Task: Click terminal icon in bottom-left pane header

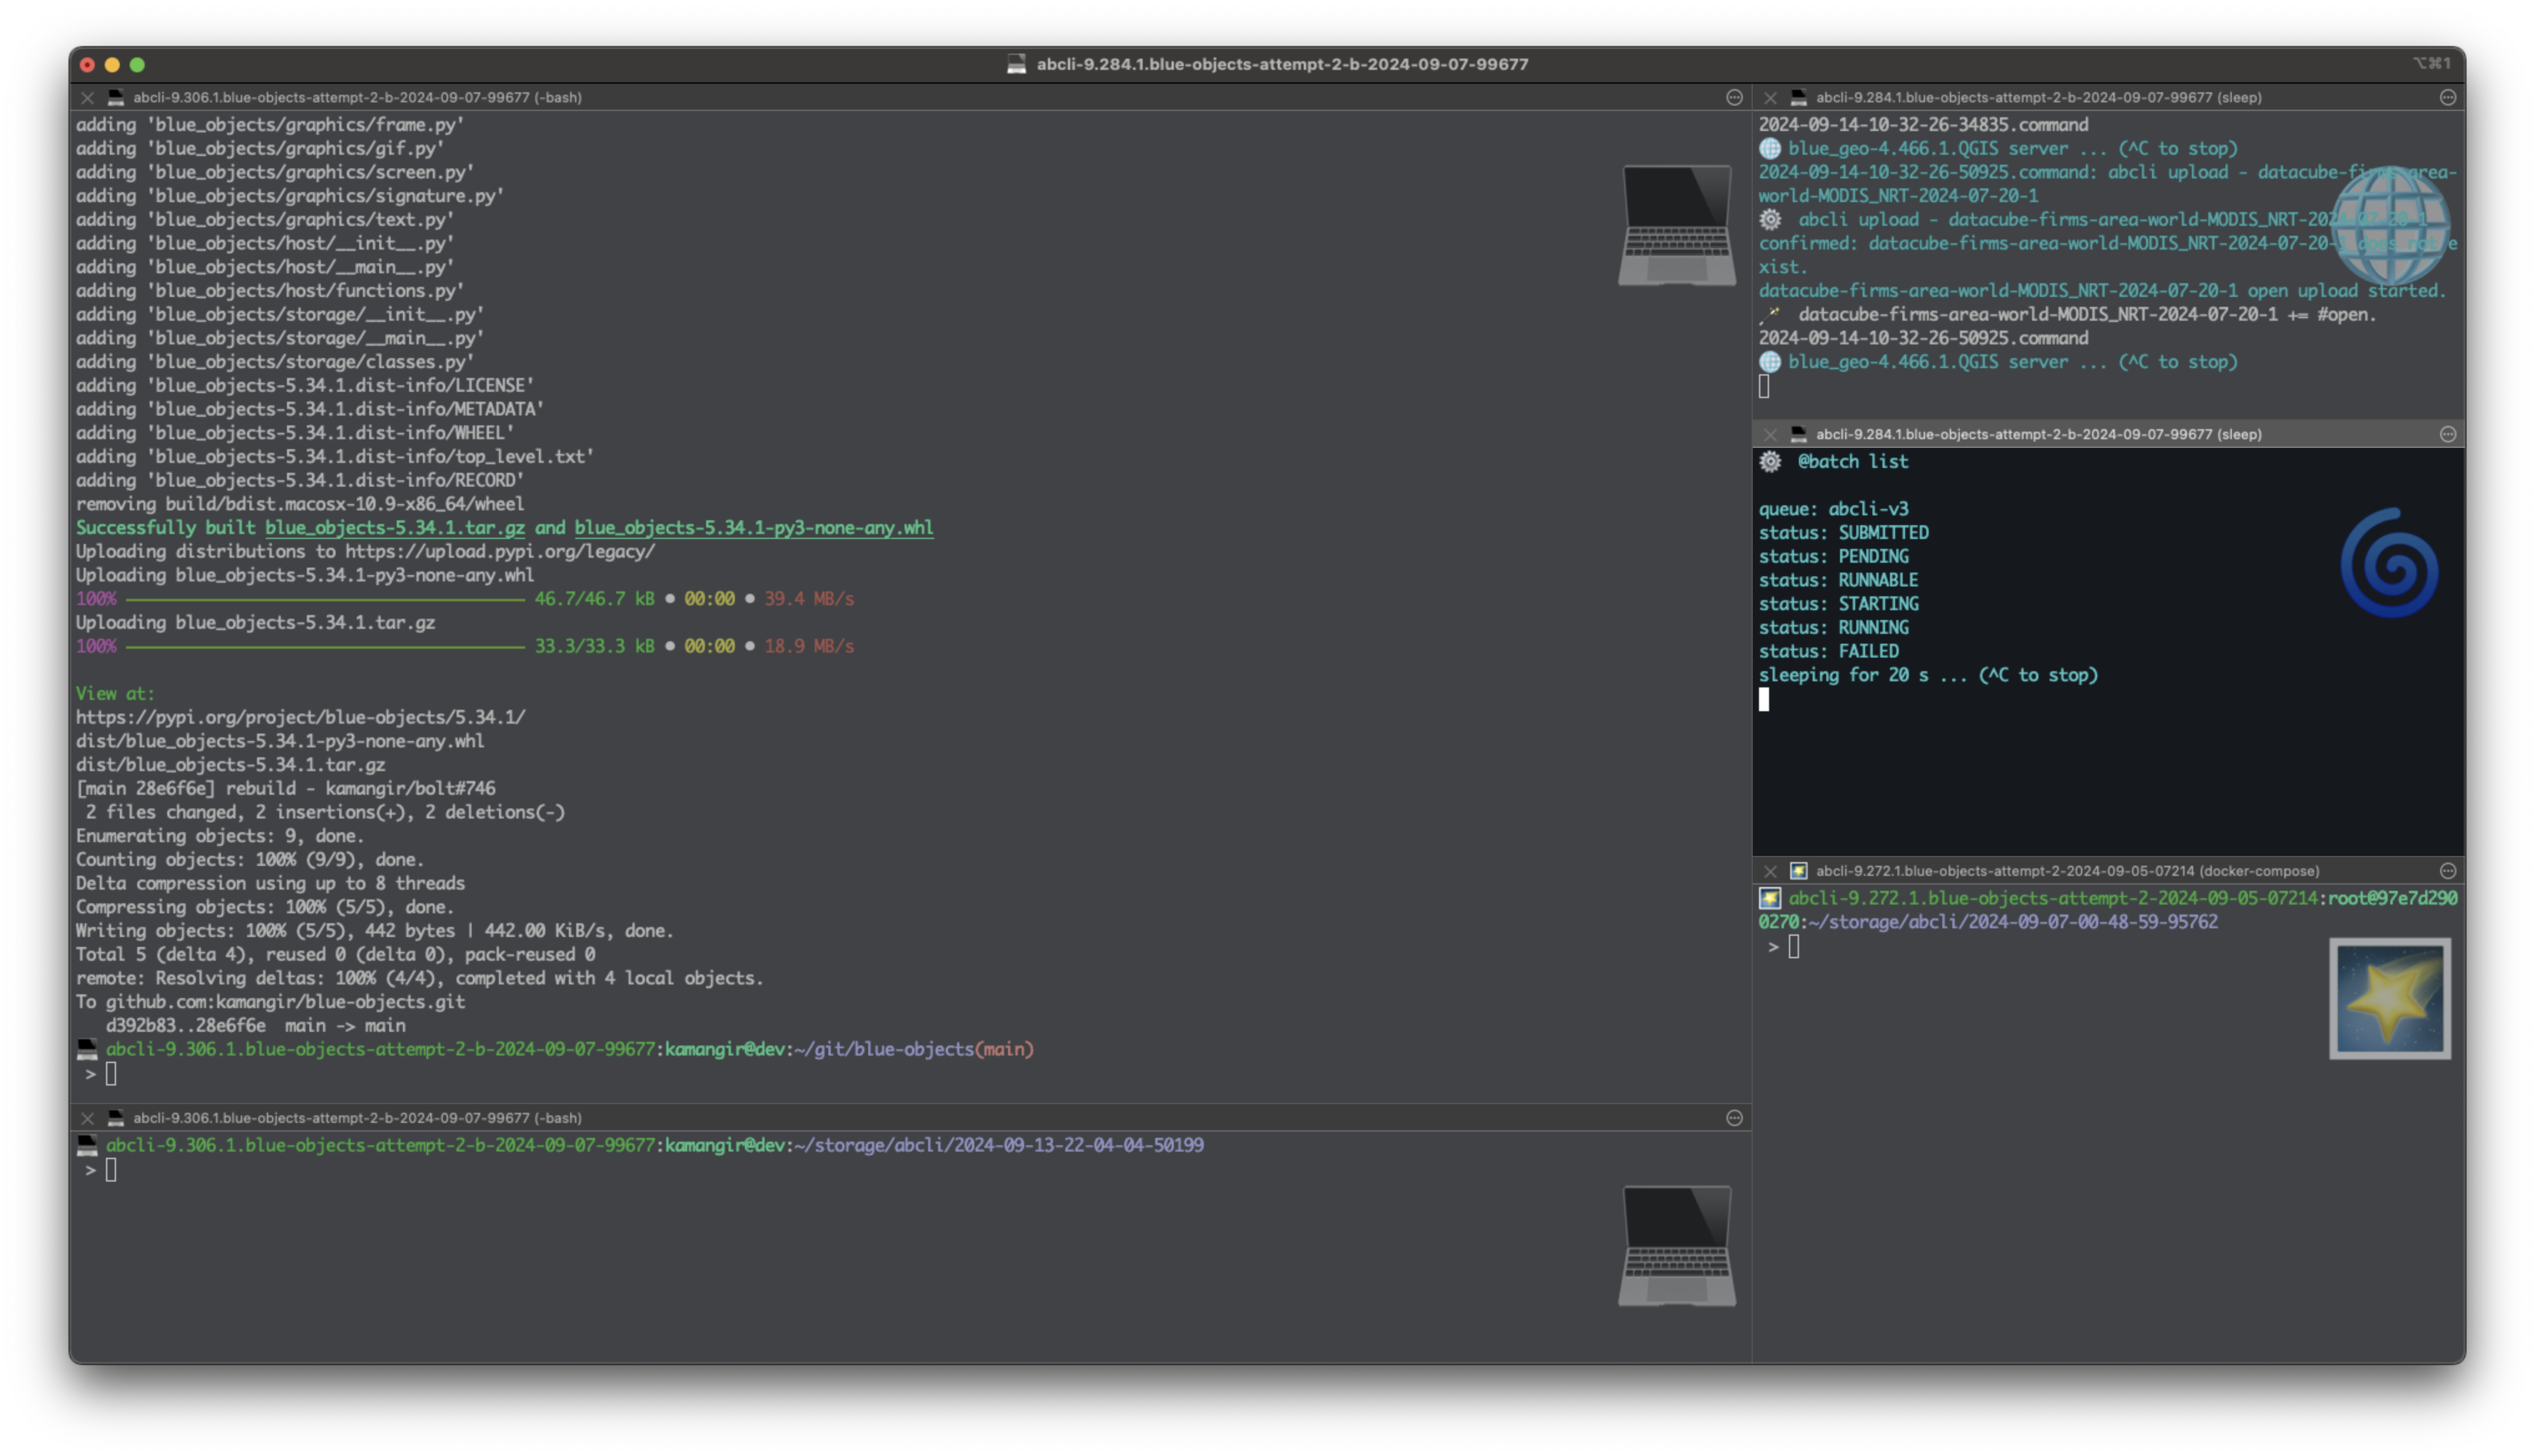Action: point(116,1118)
